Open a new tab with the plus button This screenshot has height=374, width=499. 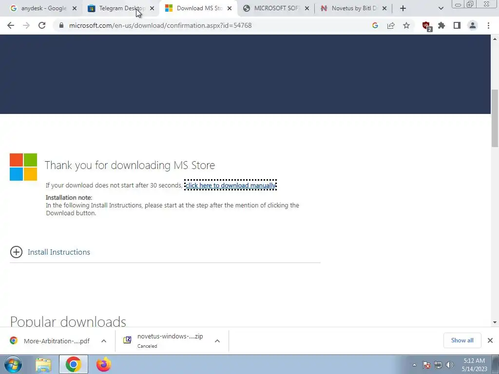pyautogui.click(x=403, y=9)
